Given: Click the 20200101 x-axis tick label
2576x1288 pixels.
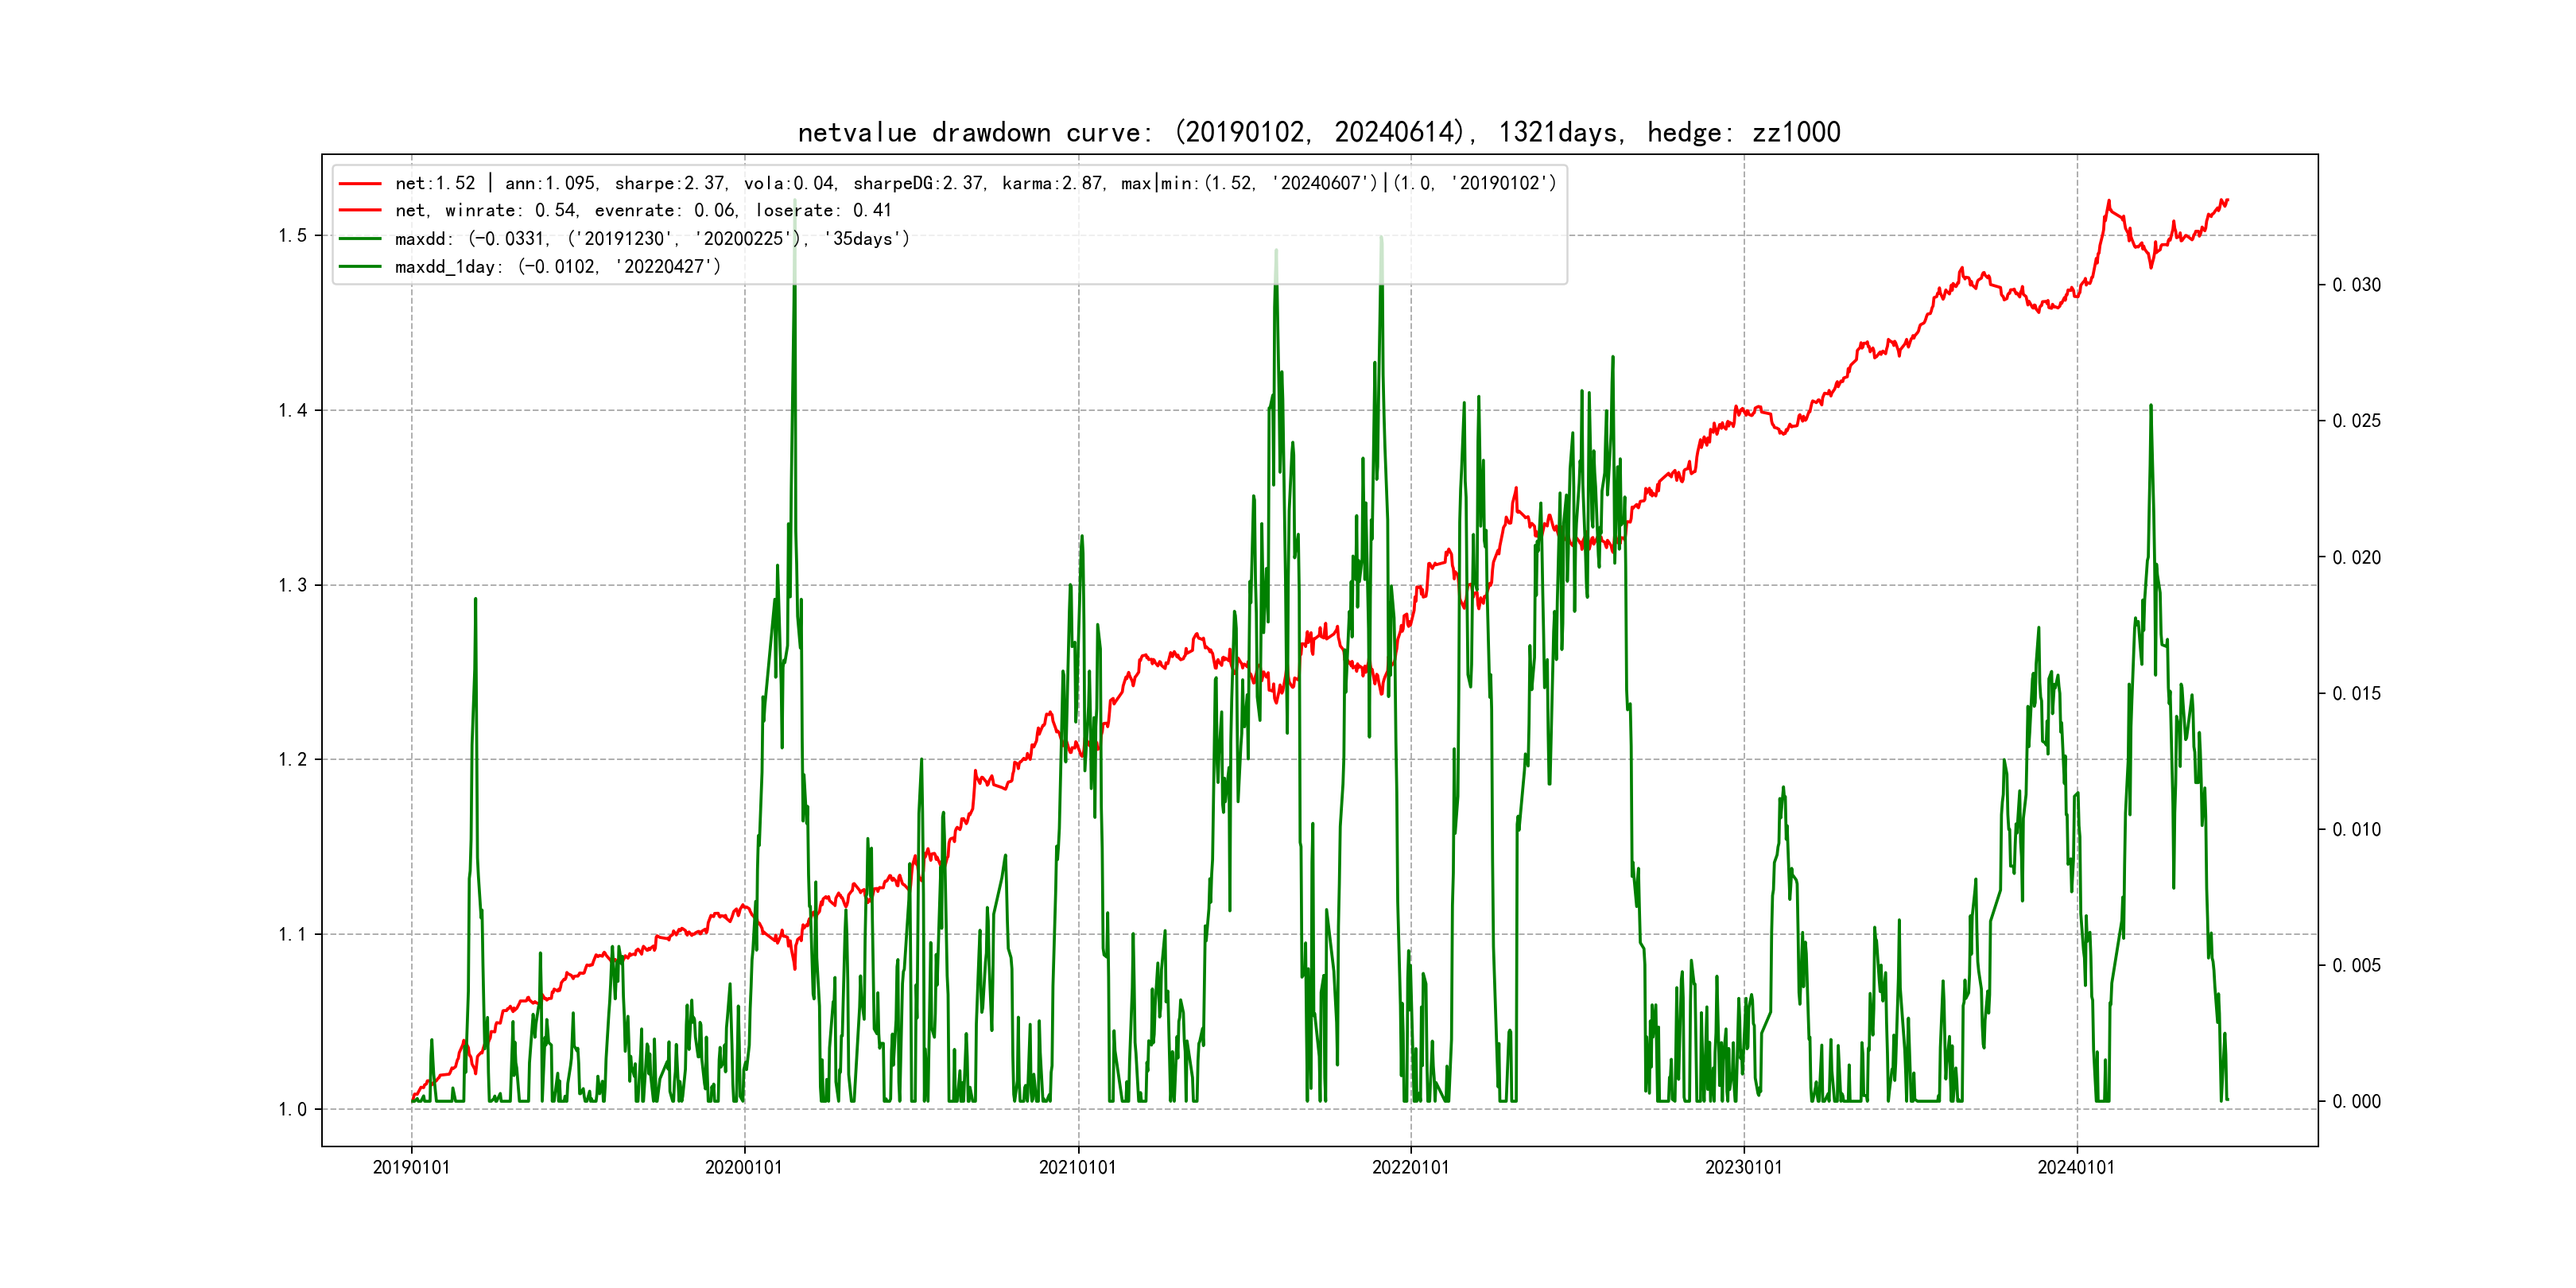Looking at the screenshot, I should pos(744,1167).
